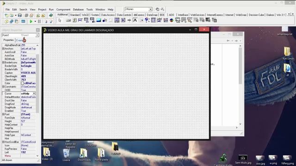The height and width of the screenshot is (166, 296).
Task: Open the Cursor crHelp dropdown
Action: pos(34,94)
